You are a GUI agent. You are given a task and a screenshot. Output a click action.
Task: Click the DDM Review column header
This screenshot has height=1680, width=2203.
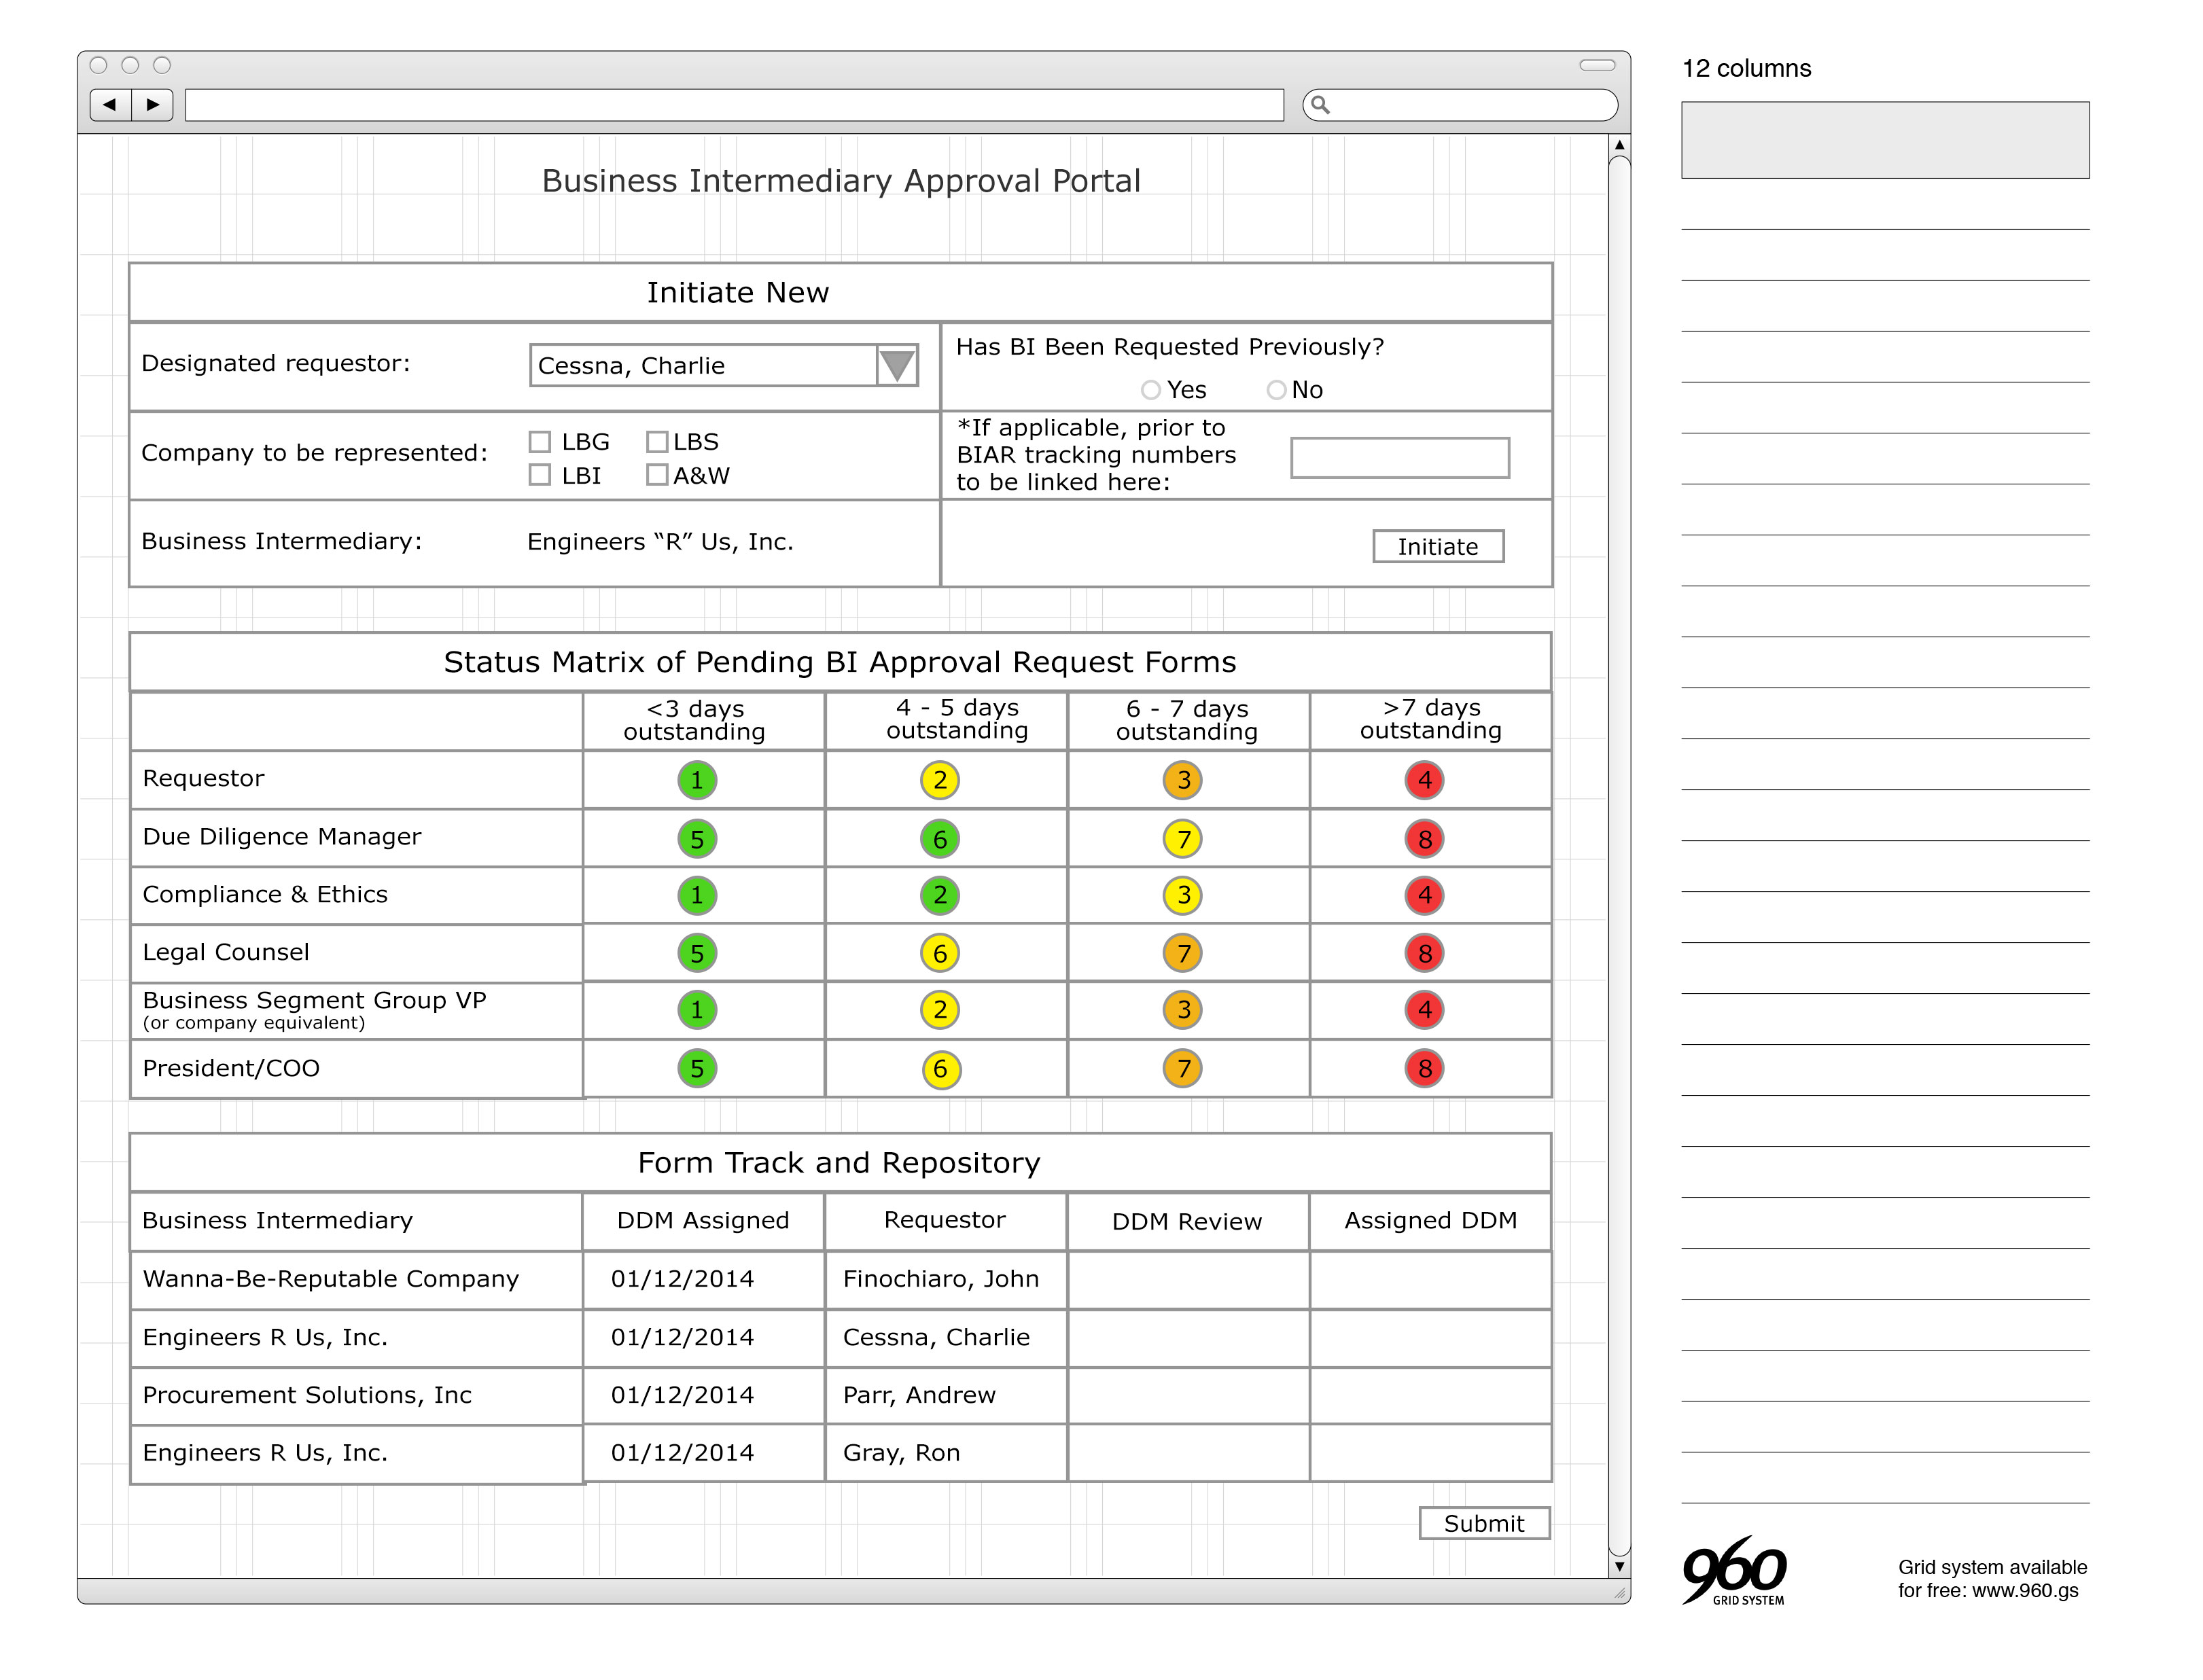[1187, 1221]
